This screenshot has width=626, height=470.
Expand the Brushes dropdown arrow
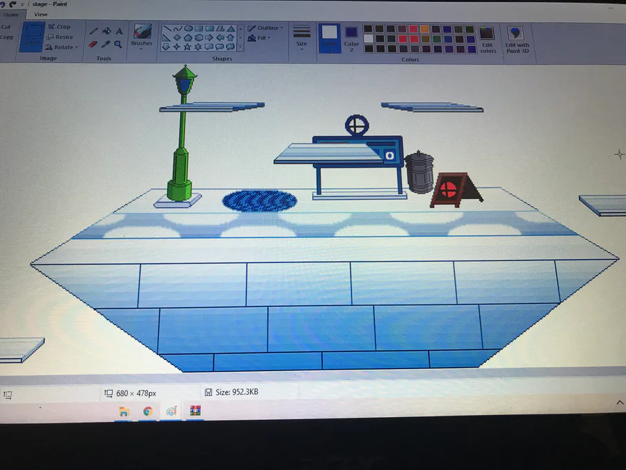141,49
